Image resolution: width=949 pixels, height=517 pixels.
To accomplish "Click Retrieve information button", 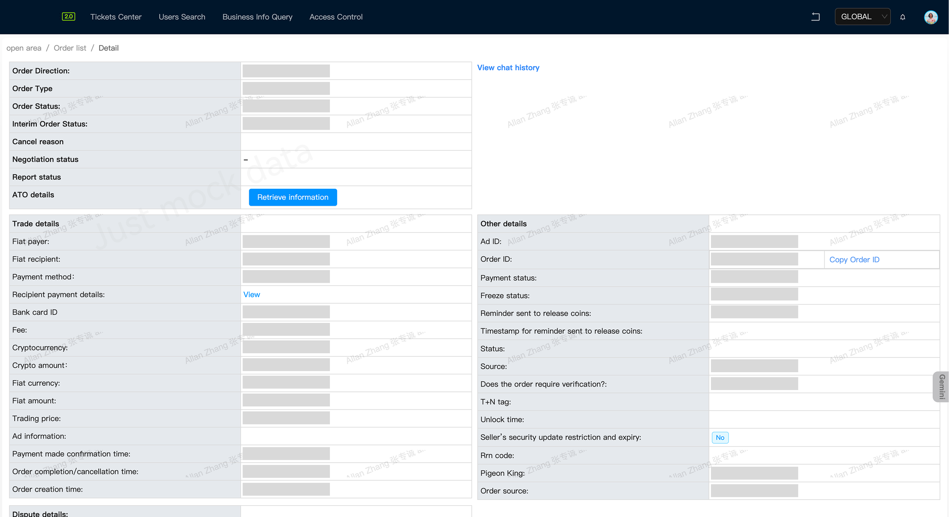I will (x=292, y=197).
